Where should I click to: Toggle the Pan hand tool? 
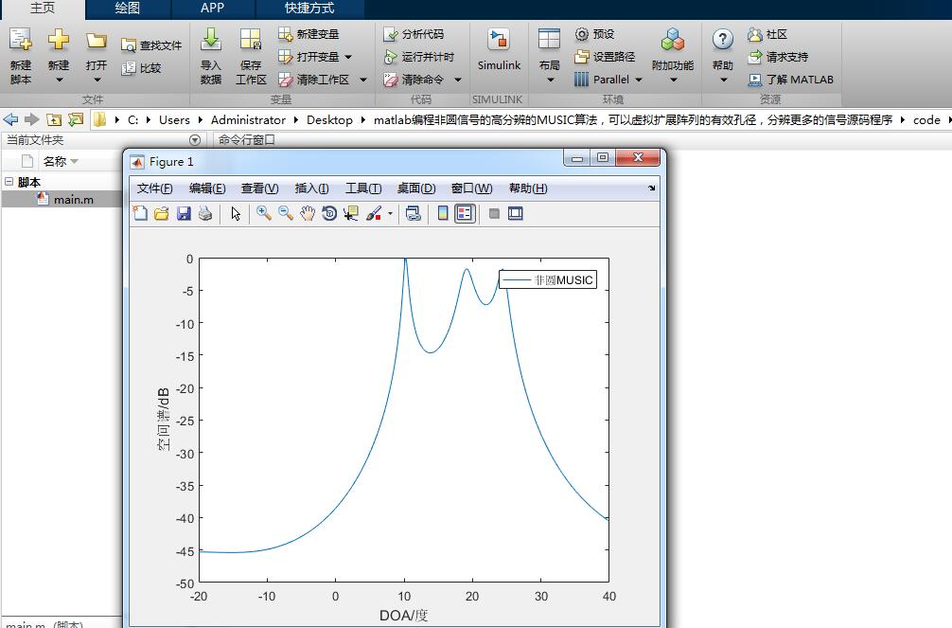tap(308, 213)
